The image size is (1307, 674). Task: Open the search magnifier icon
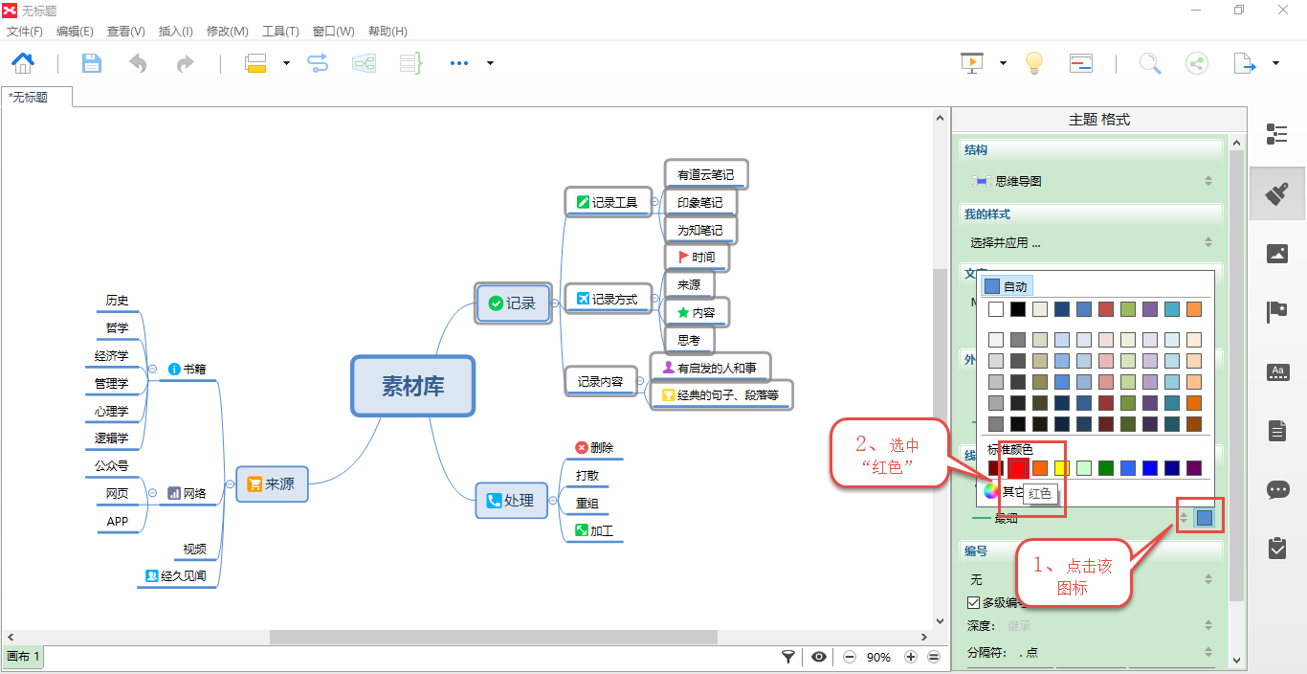click(x=1150, y=63)
